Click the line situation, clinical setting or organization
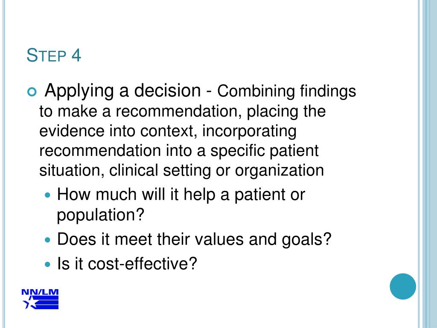 coord(181,171)
